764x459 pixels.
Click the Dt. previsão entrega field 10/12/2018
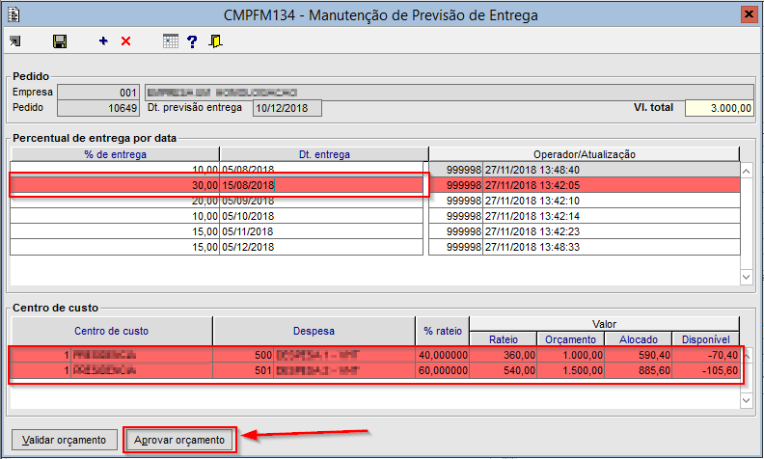[287, 108]
